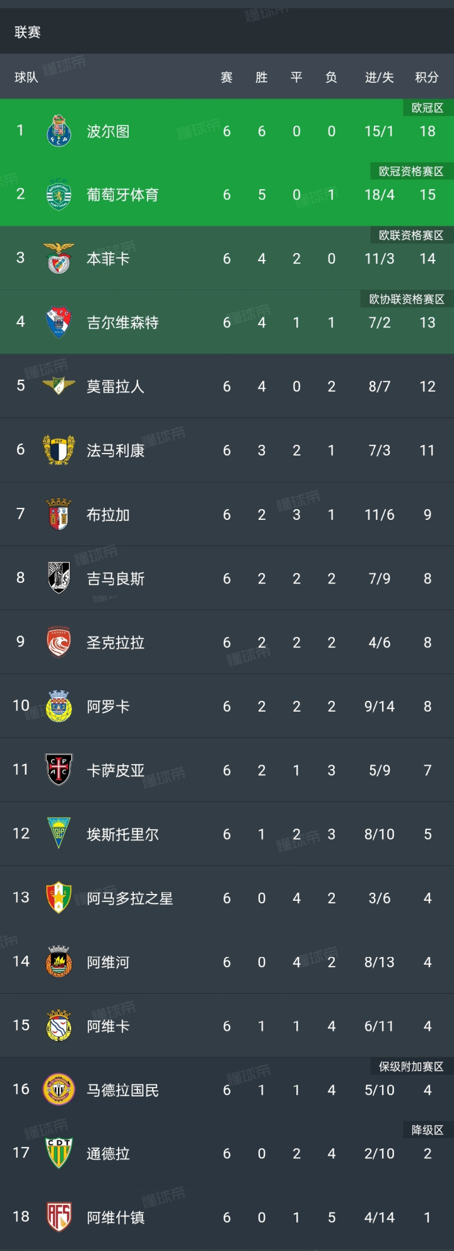Click the Porto club crest icon
The height and width of the screenshot is (1251, 454).
pyautogui.click(x=59, y=131)
